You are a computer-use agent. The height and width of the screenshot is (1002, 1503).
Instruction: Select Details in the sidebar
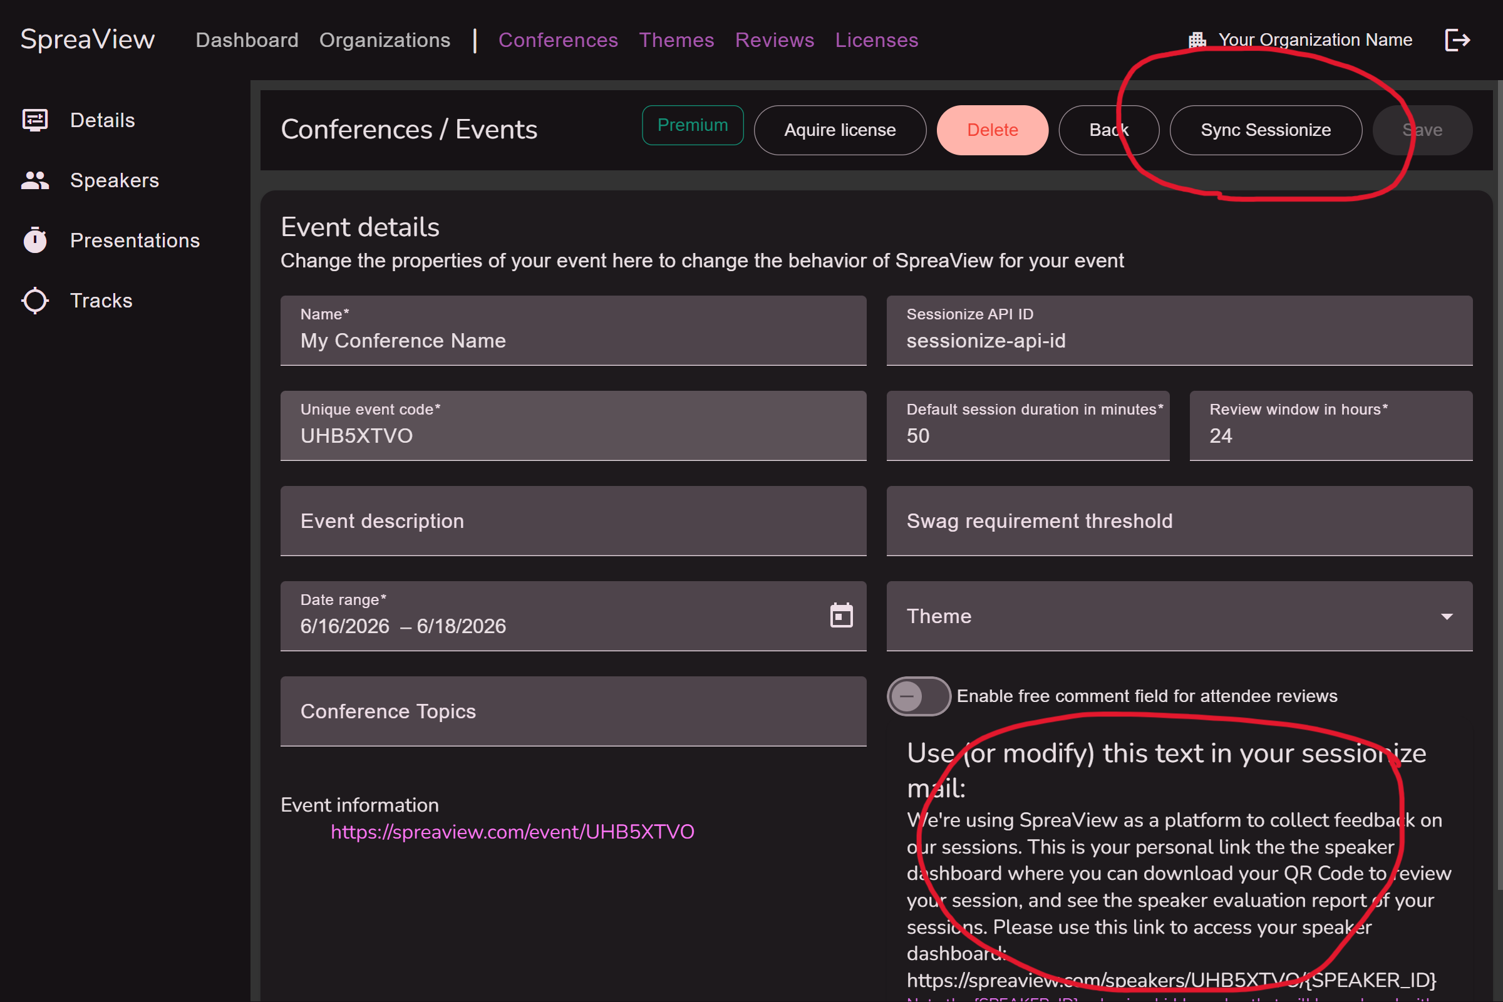[x=102, y=120]
